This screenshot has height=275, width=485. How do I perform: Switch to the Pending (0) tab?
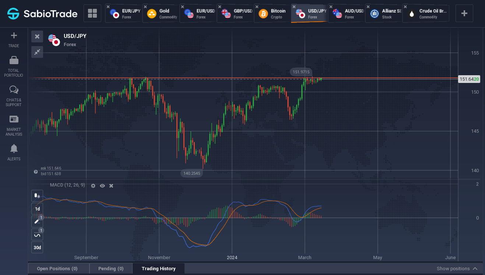pos(111,269)
